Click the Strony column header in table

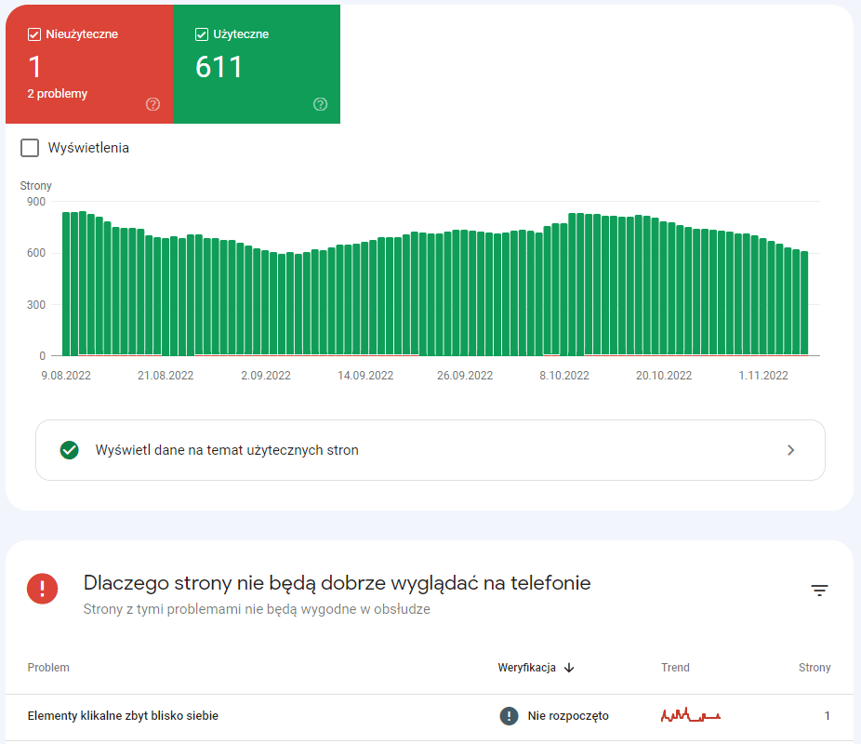(815, 668)
